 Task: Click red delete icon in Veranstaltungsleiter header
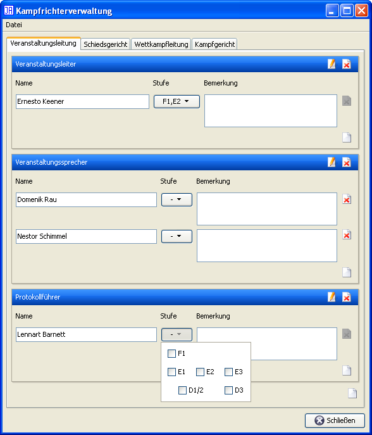tap(347, 64)
